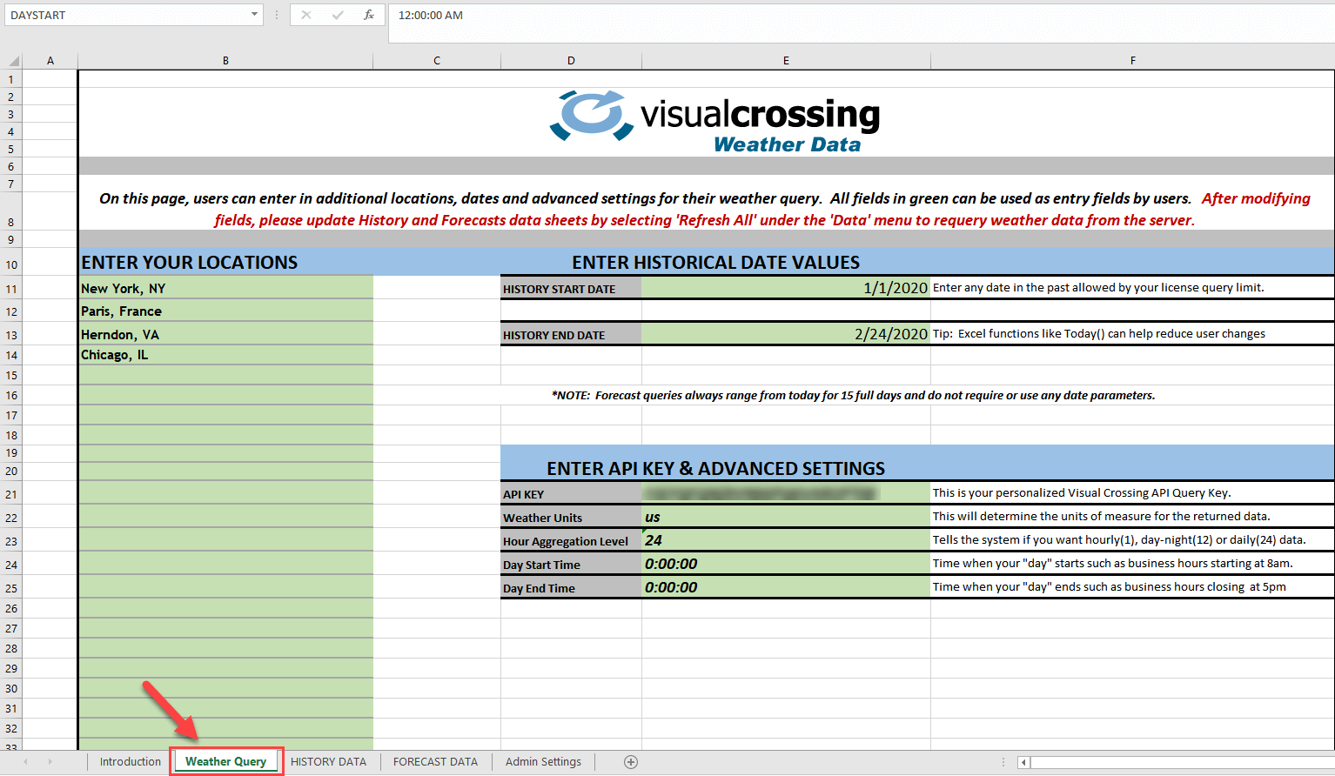
Task: Click the blurred API KEY value cell
Action: [x=785, y=494]
